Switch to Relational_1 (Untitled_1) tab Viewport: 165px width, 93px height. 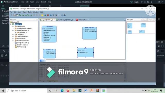[66, 20]
